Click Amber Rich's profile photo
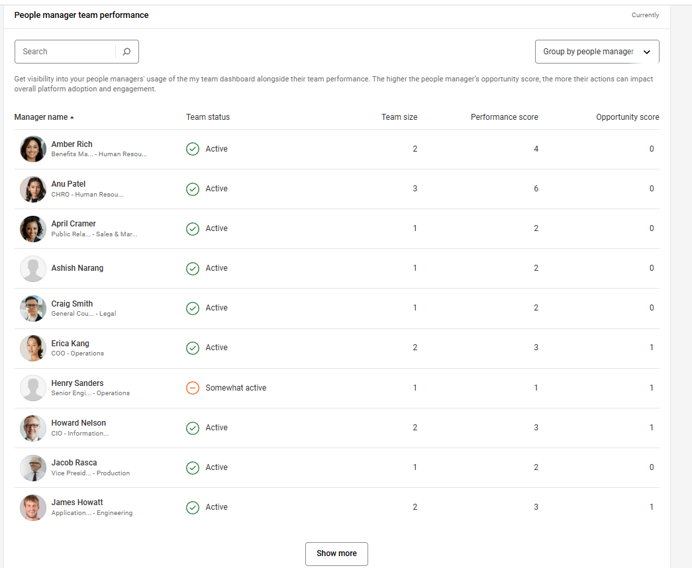 click(33, 149)
